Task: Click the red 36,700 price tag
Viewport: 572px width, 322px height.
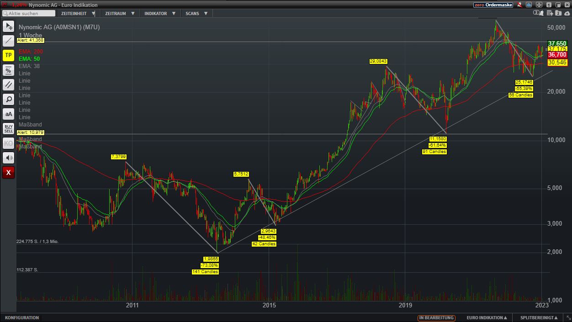Action: point(557,55)
